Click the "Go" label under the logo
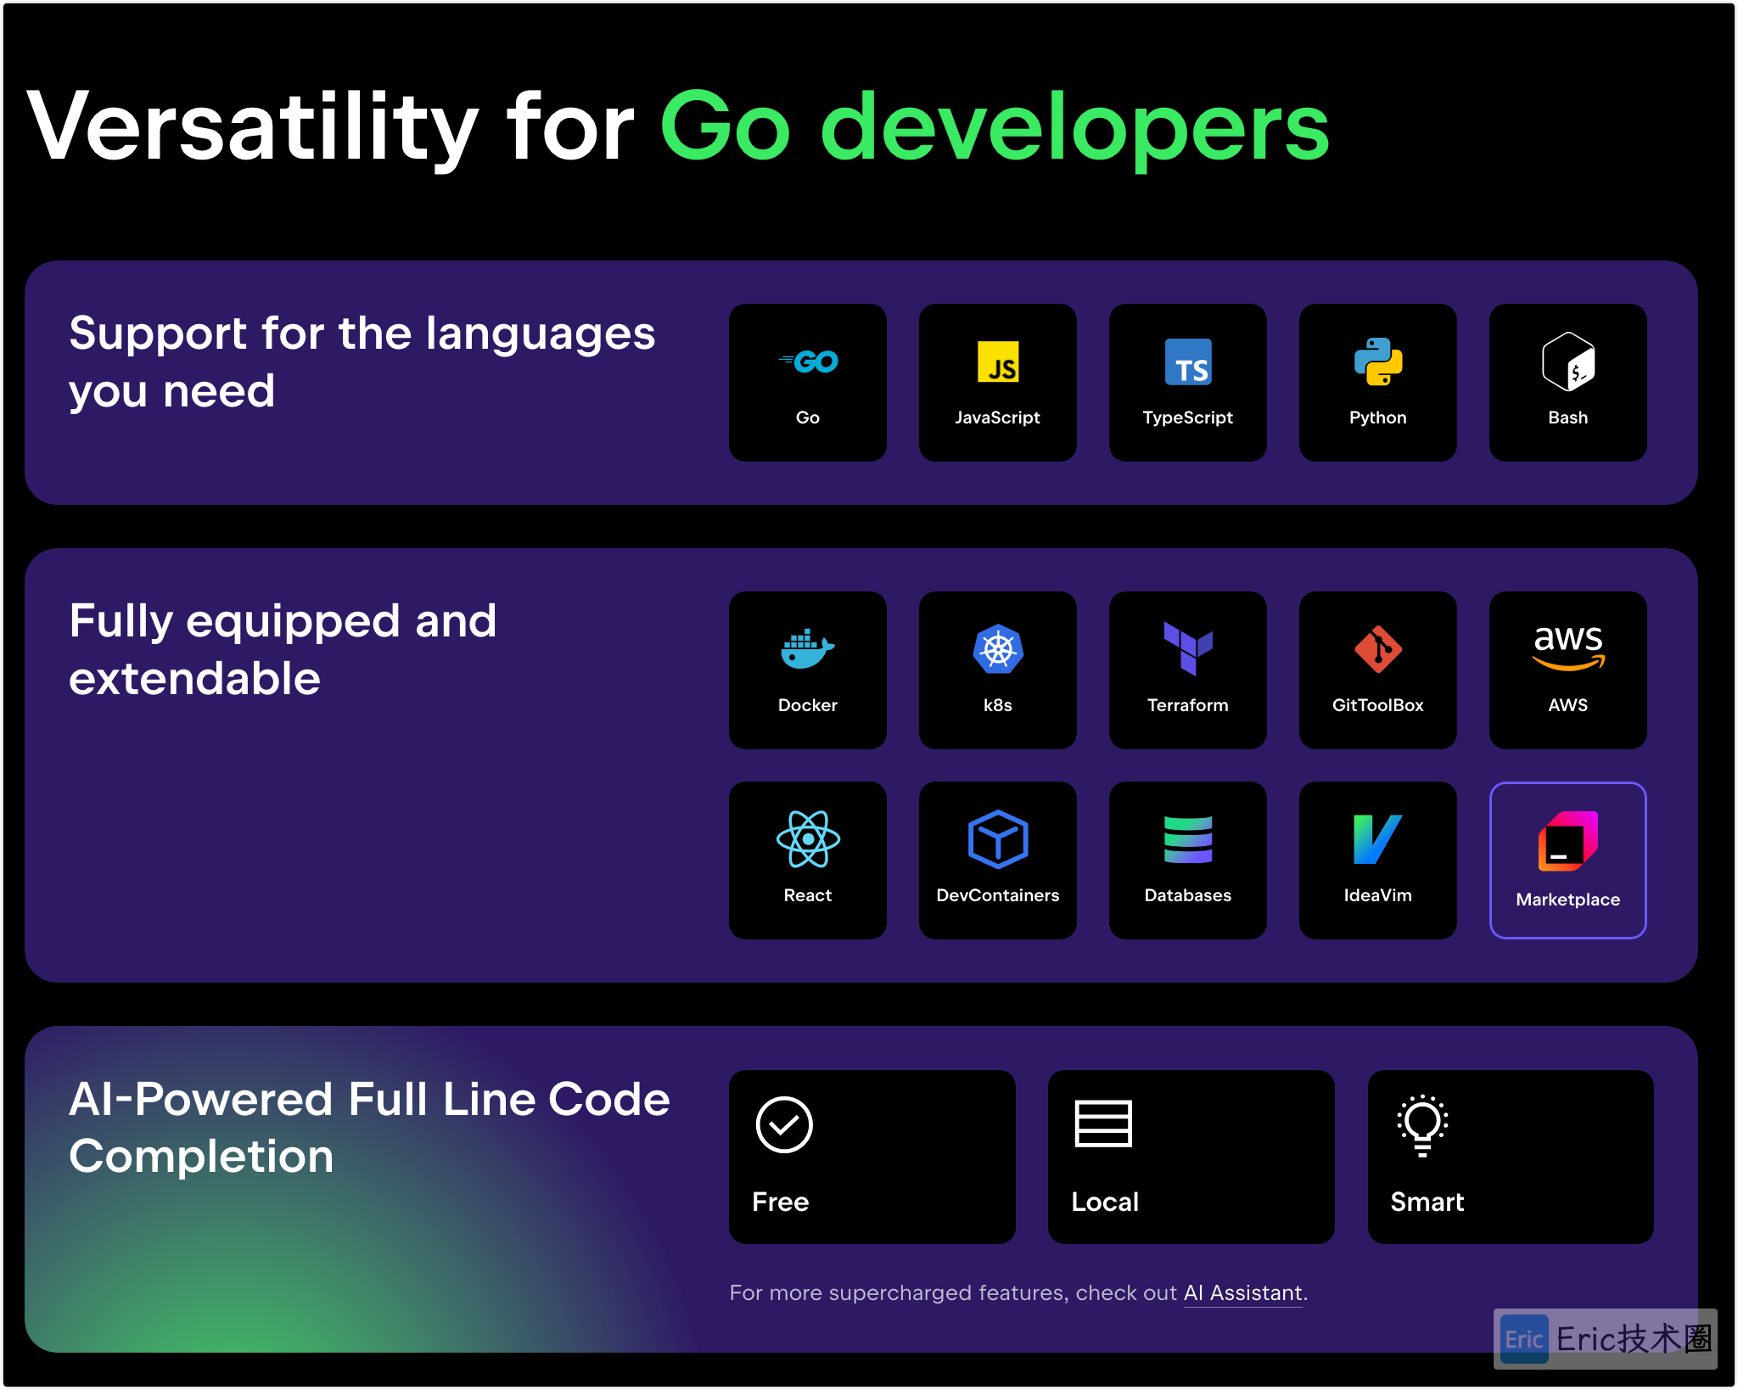 808,418
